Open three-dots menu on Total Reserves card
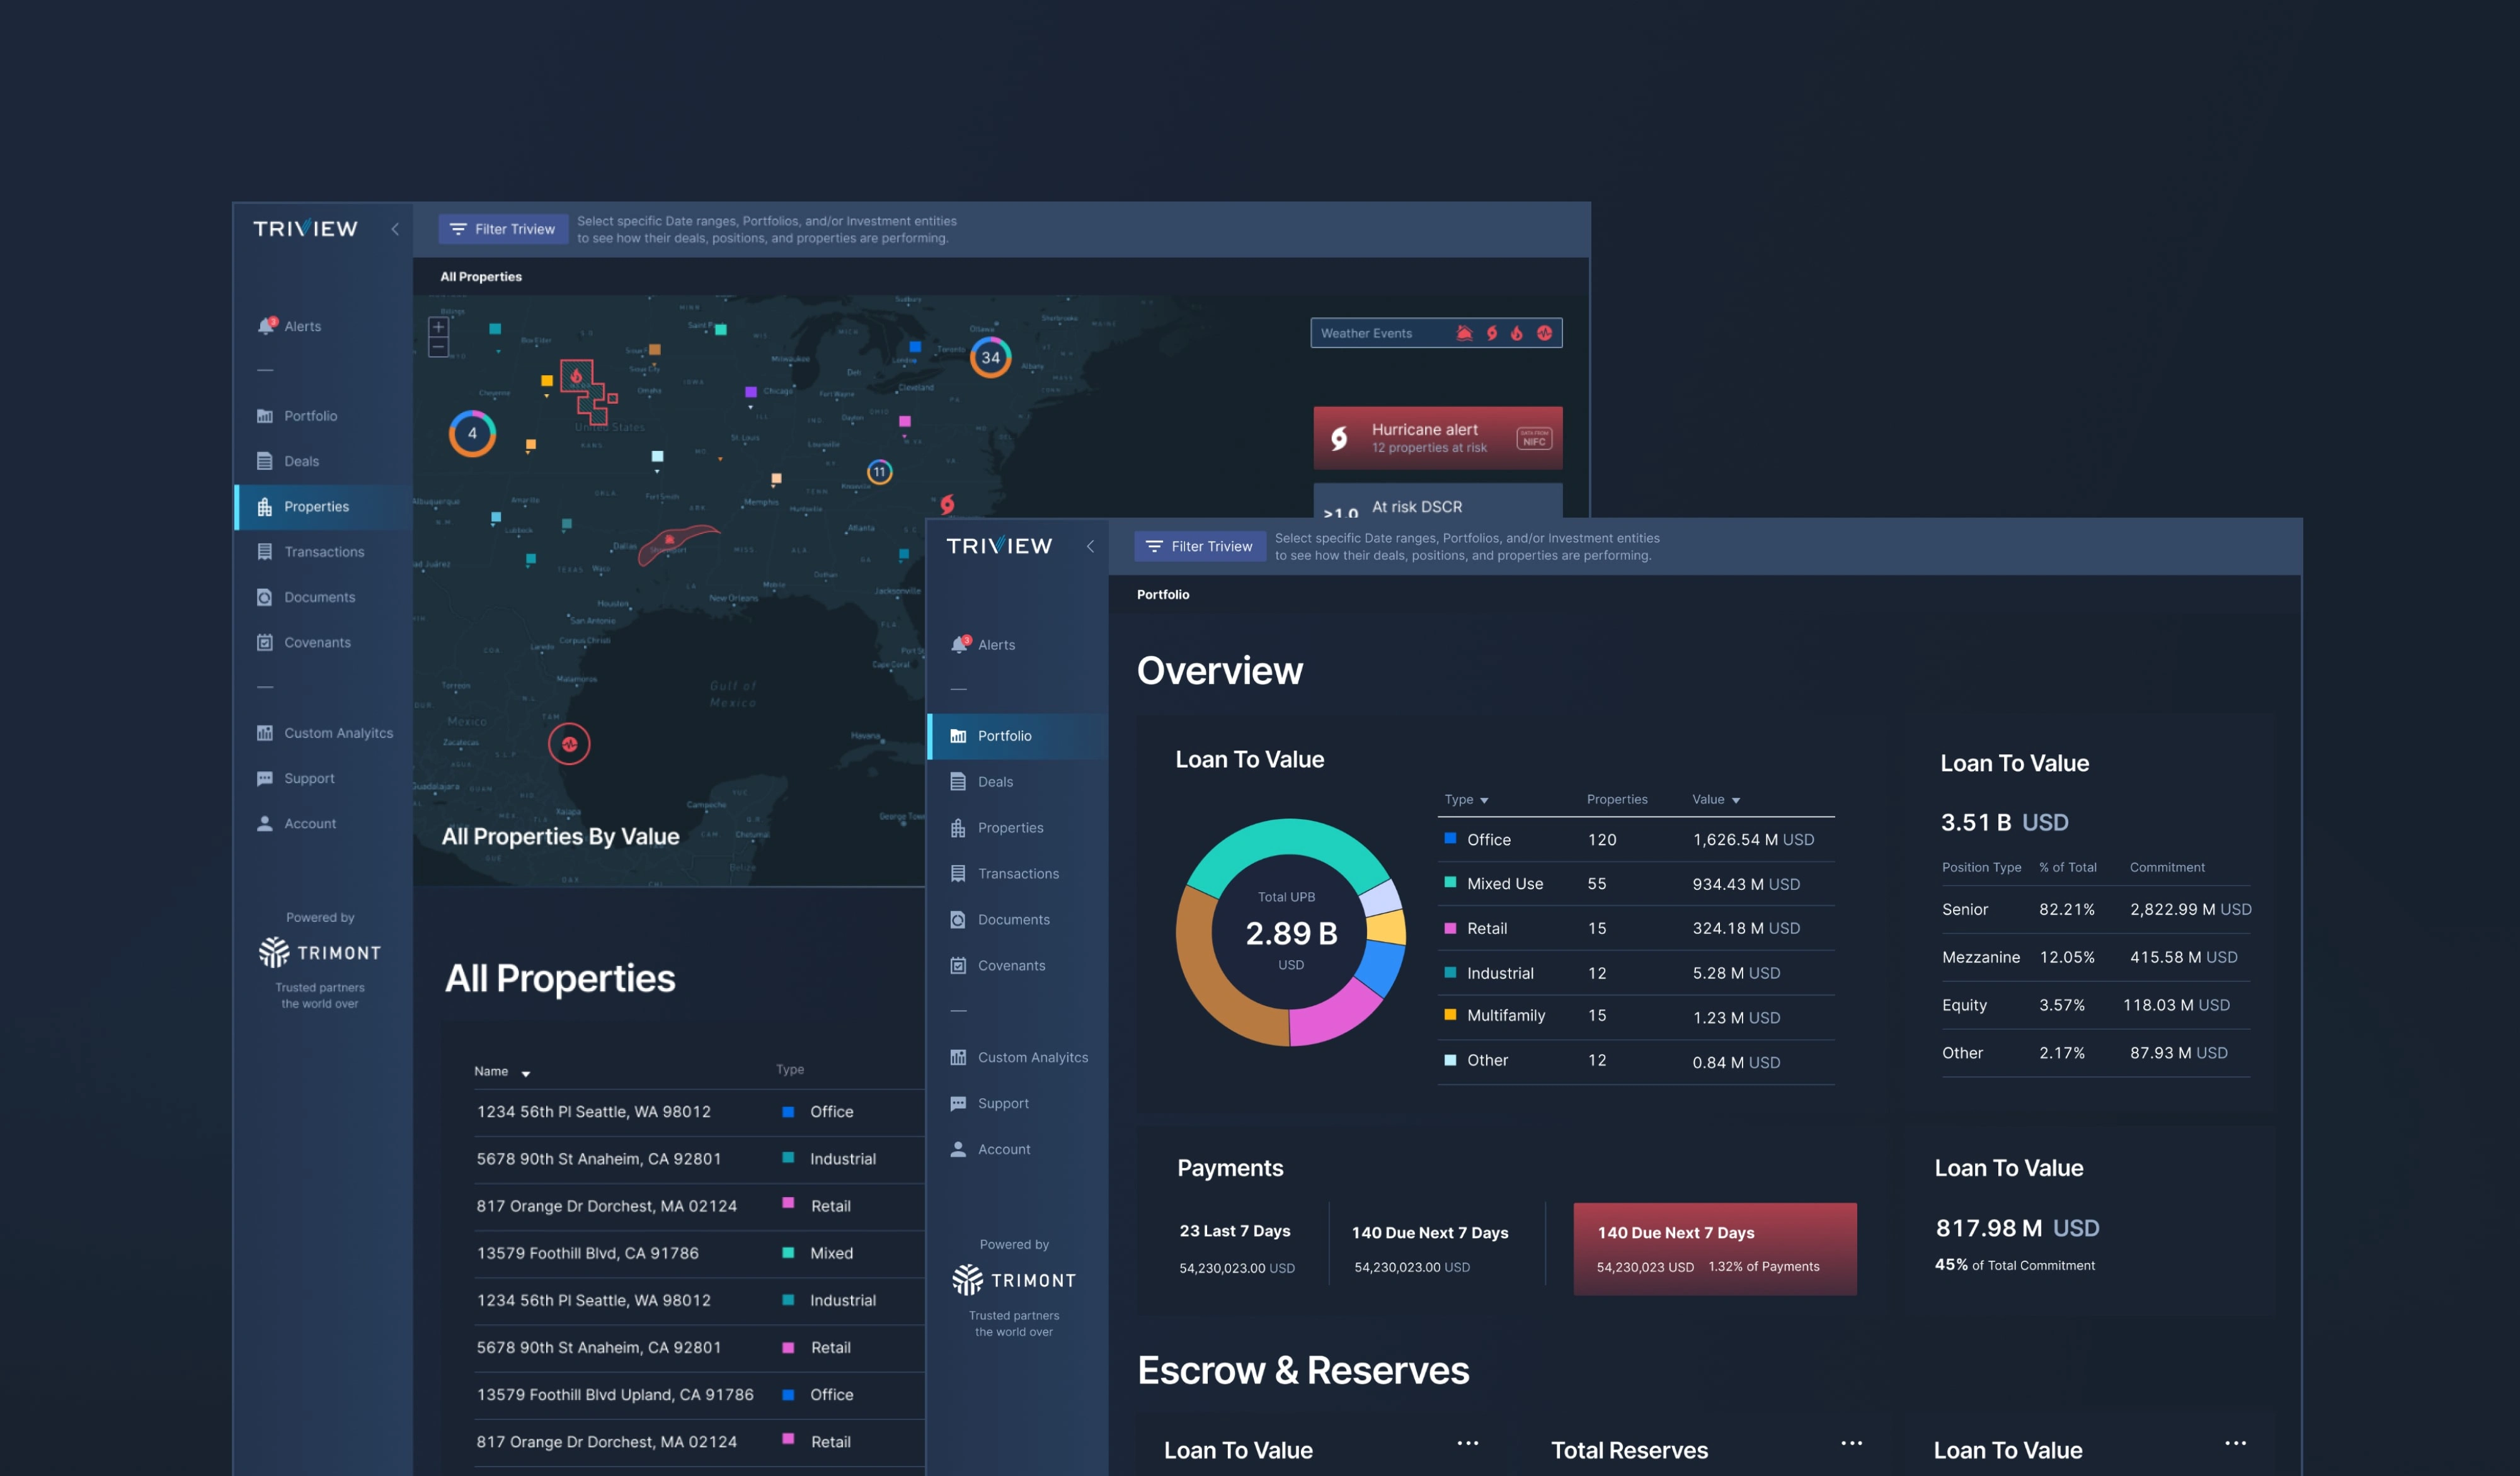 (1851, 1443)
